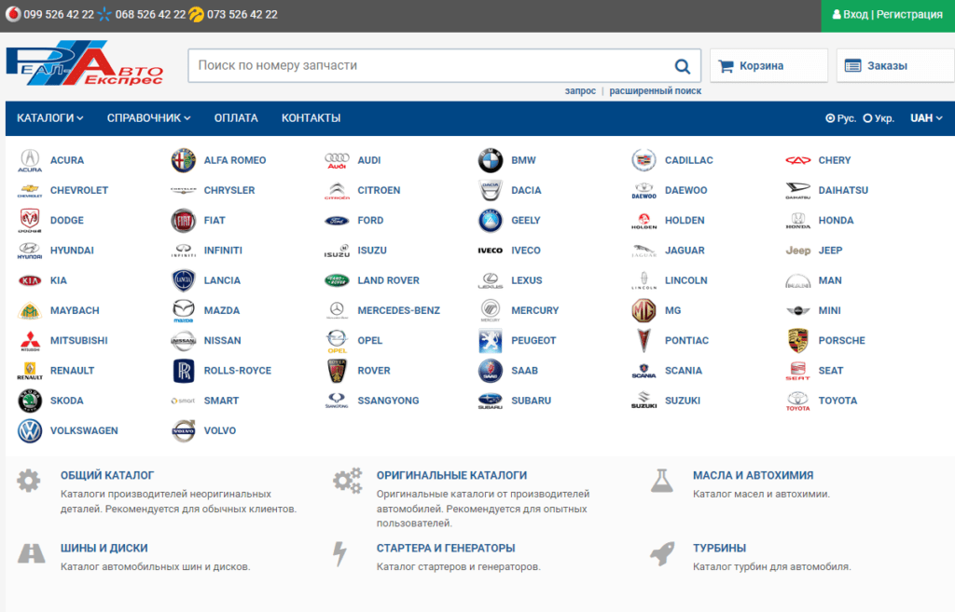Click phone number 099 526 42 22
The width and height of the screenshot is (955, 612).
click(59, 15)
